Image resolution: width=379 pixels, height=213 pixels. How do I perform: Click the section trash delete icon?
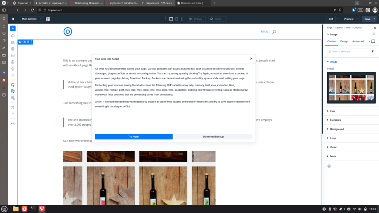click(28, 42)
